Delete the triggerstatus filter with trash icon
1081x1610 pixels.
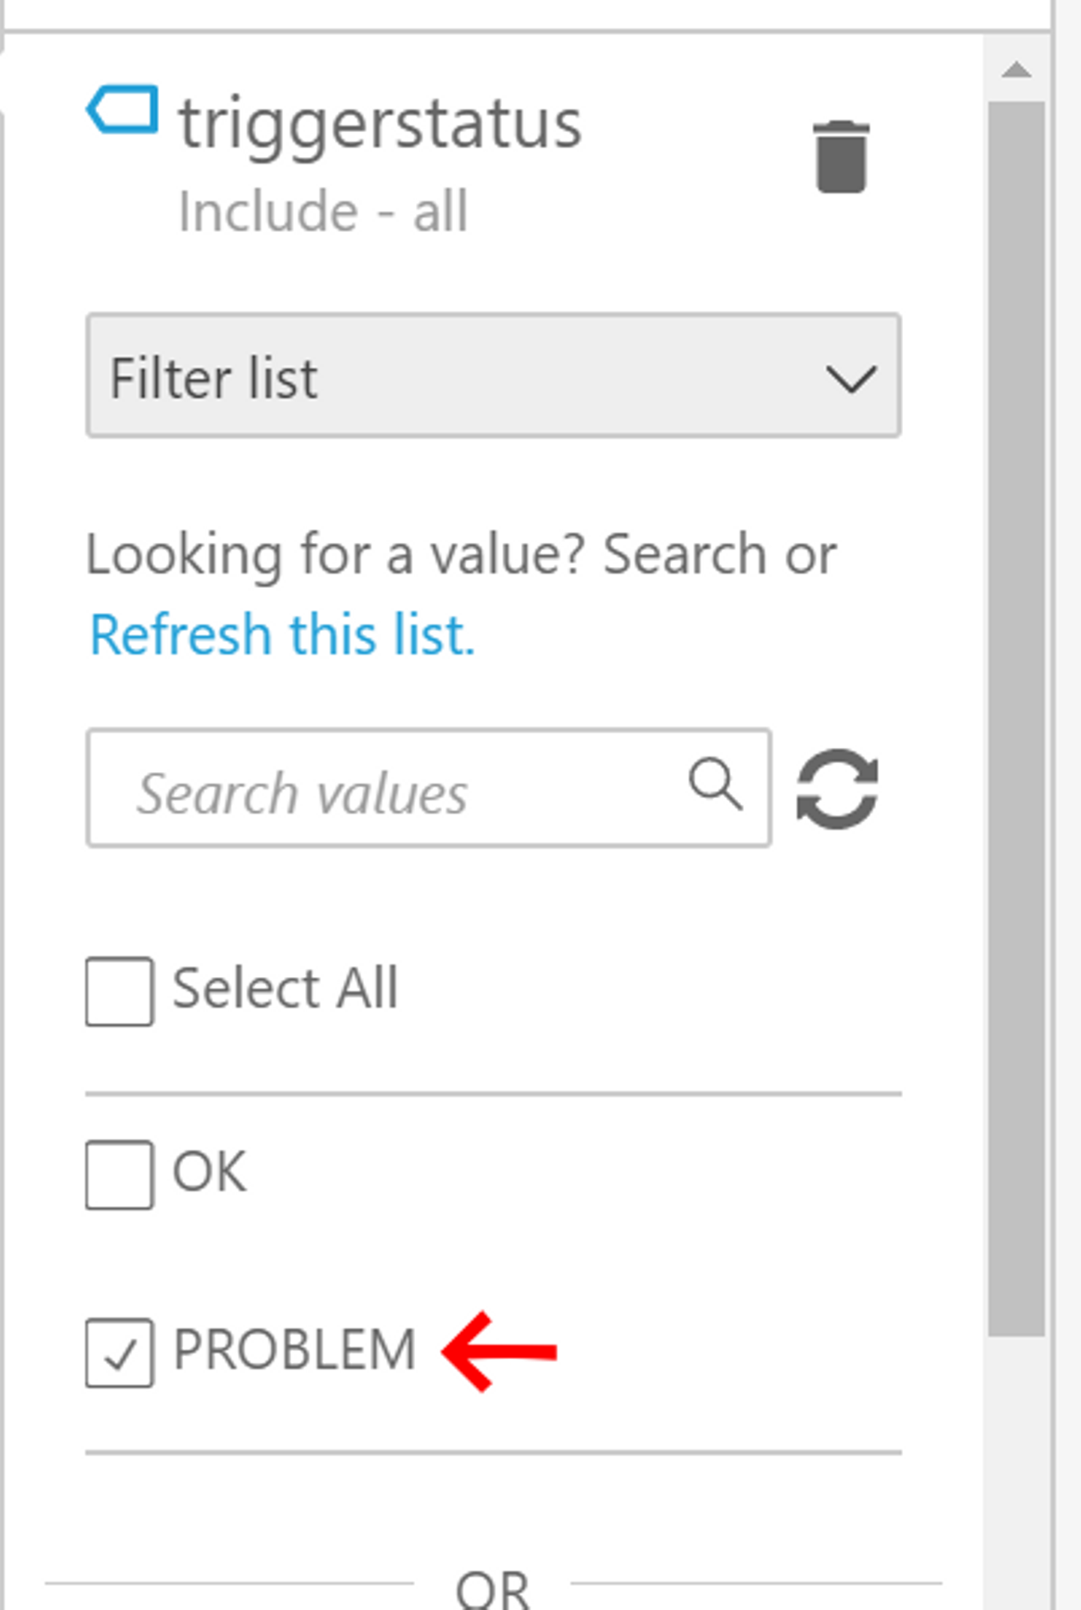click(841, 157)
